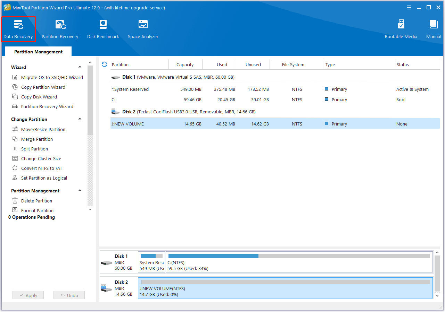Select the C: partition row
The image size is (445, 312).
(x=275, y=99)
